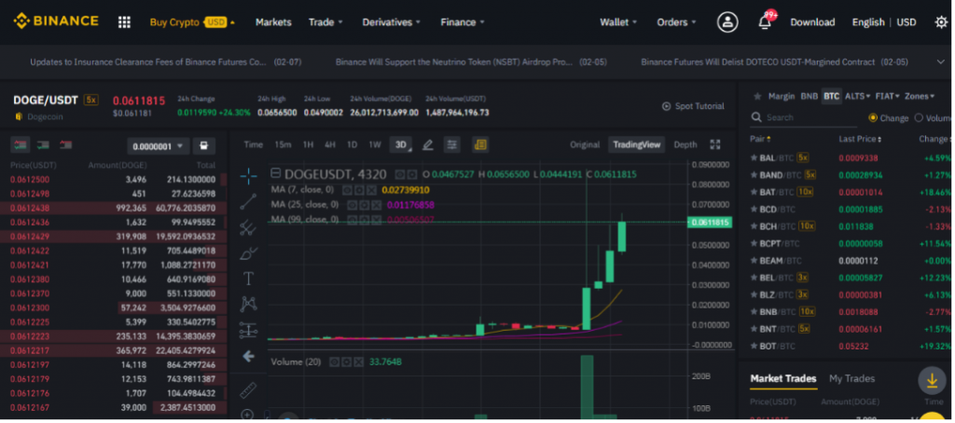
Task: Favorite the BCH/BTC pair star
Action: coord(754,226)
